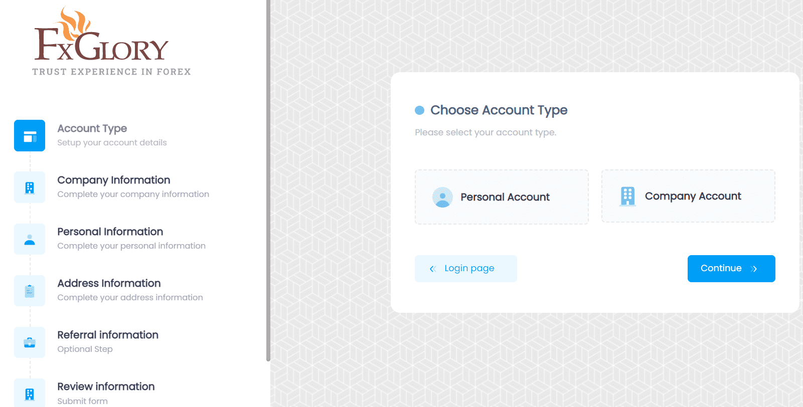The height and width of the screenshot is (407, 803).
Task: Go back to the Login page
Action: pyautogui.click(x=465, y=269)
